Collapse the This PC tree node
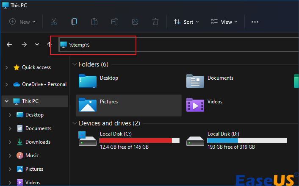Image resolution: width=299 pixels, height=186 pixels. (x=6, y=101)
